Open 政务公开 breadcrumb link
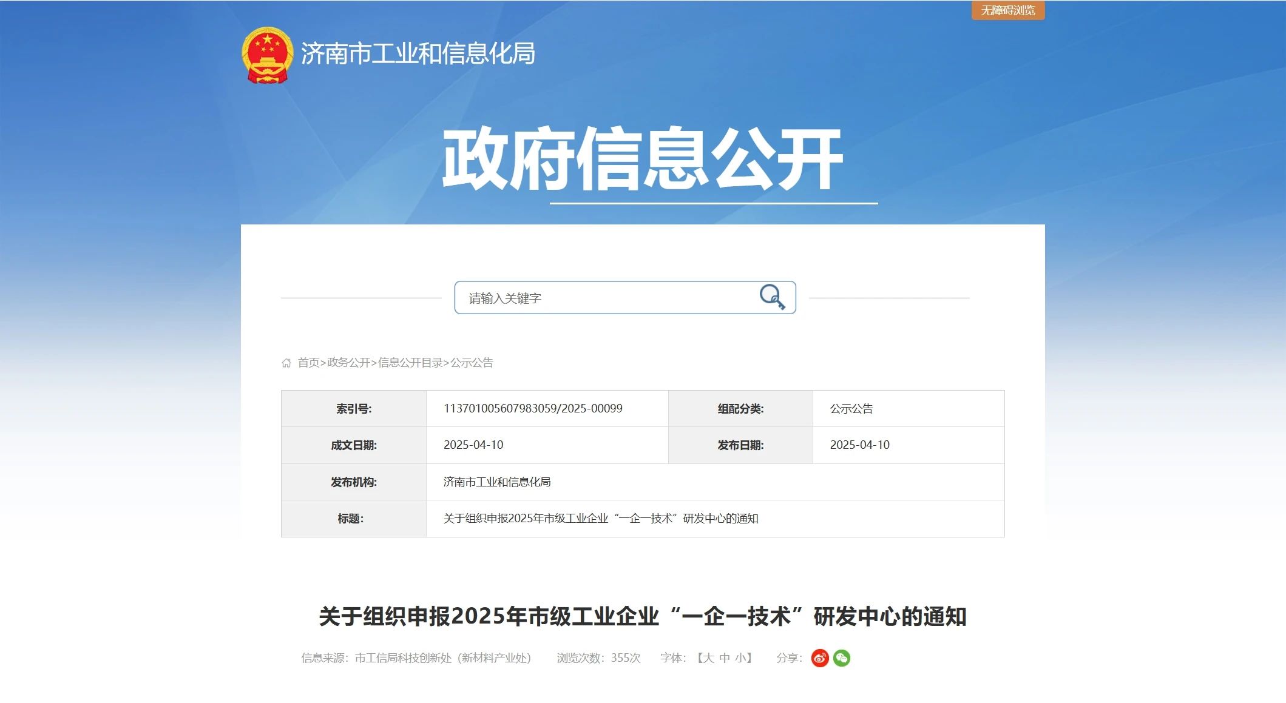This screenshot has height=703, width=1286. (348, 363)
